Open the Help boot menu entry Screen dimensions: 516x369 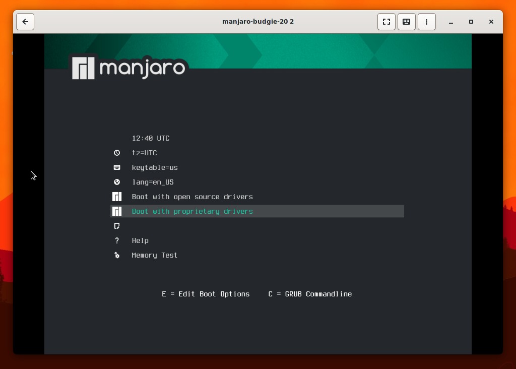tap(140, 240)
